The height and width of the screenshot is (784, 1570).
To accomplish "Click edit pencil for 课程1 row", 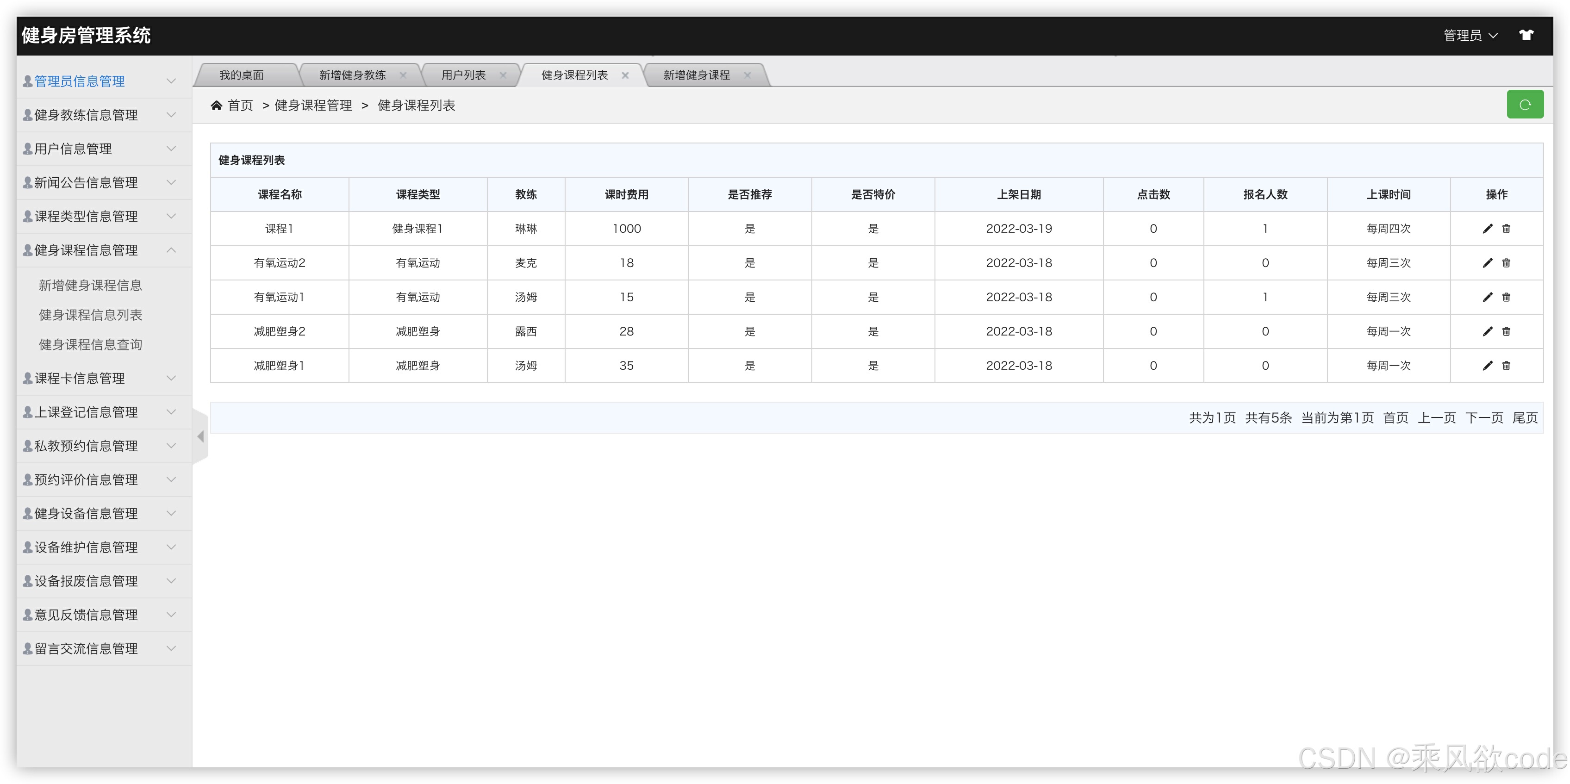I will click(1487, 229).
